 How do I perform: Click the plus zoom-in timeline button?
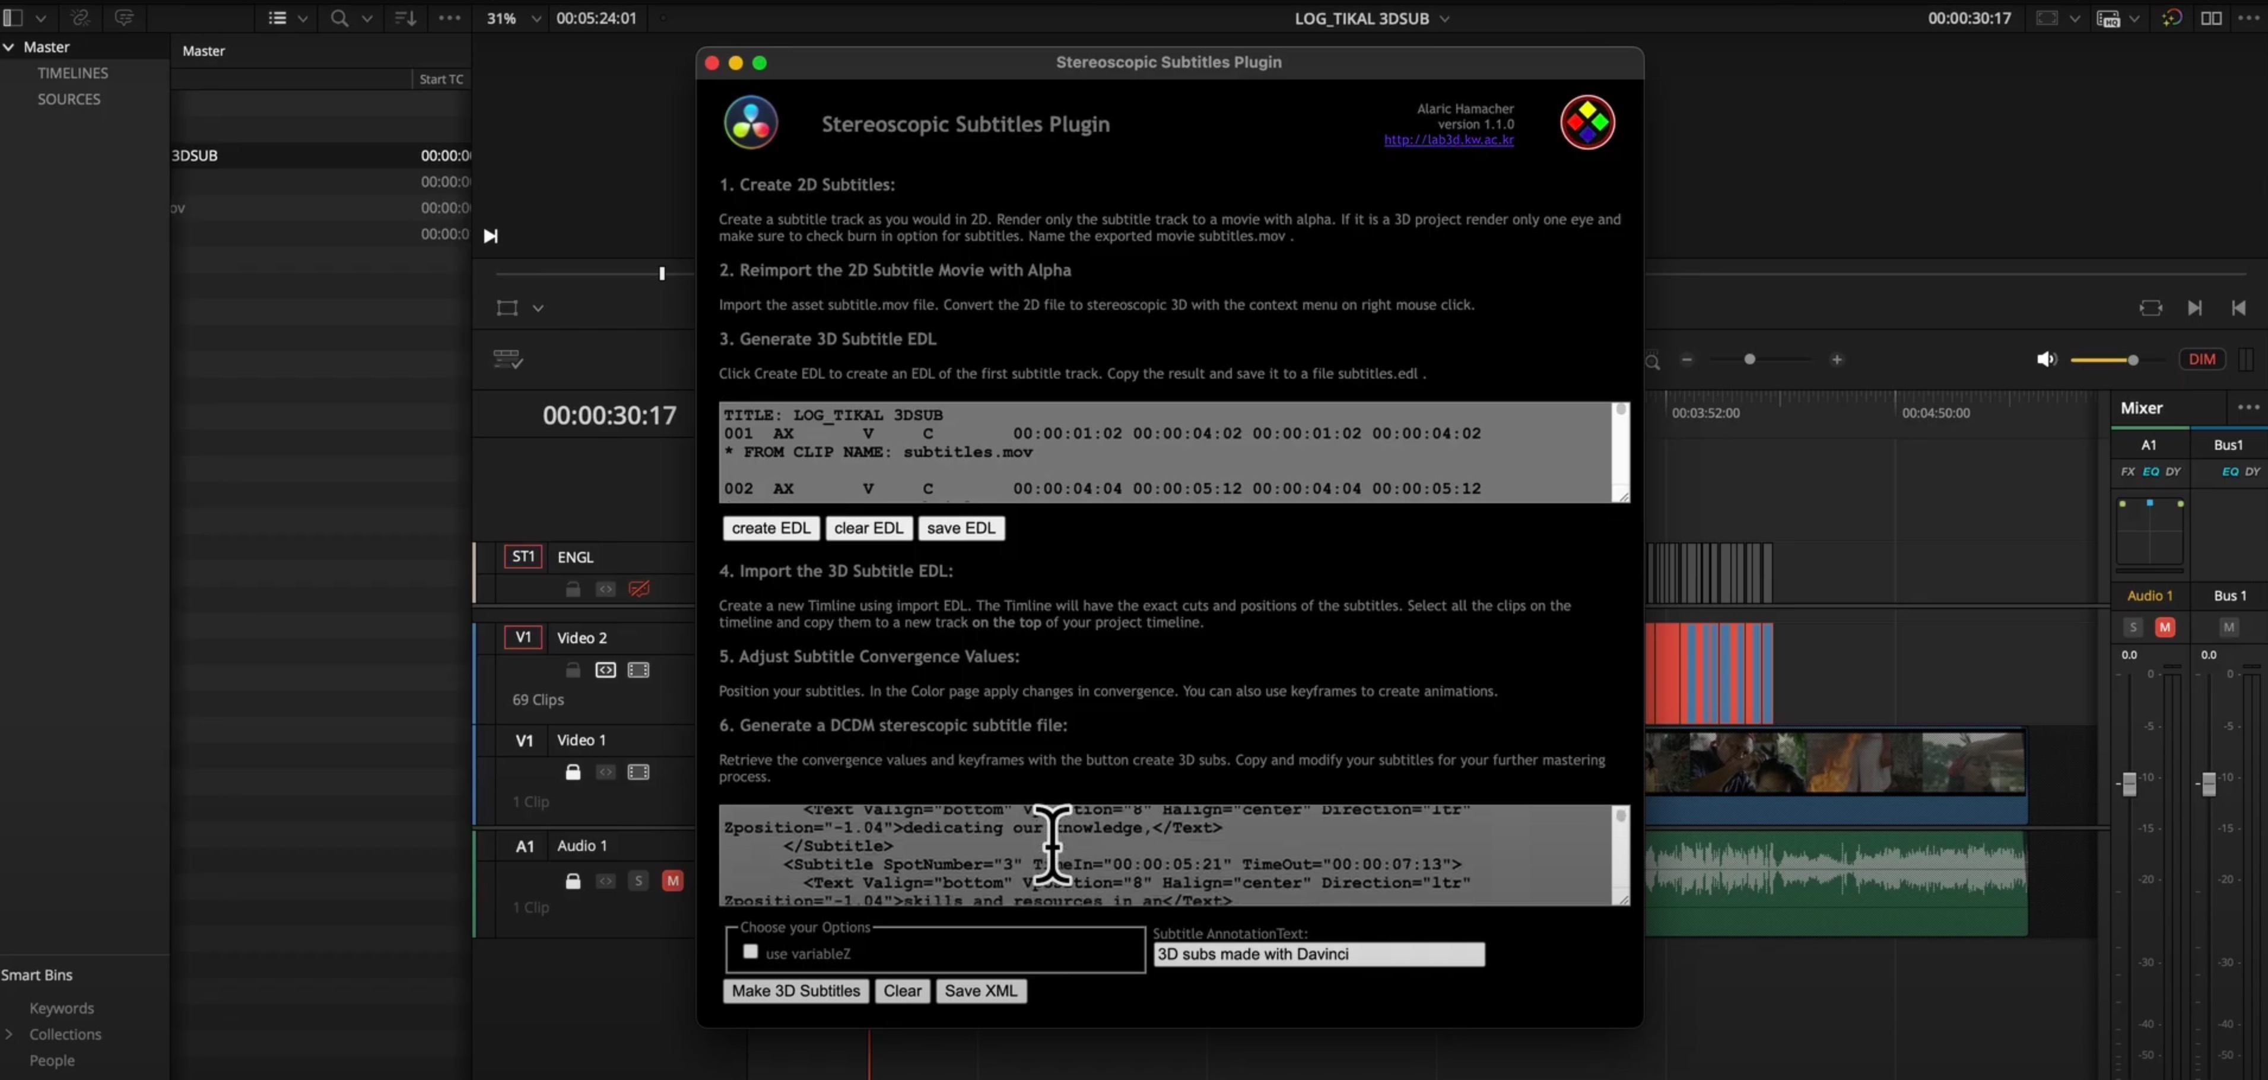tap(1837, 359)
